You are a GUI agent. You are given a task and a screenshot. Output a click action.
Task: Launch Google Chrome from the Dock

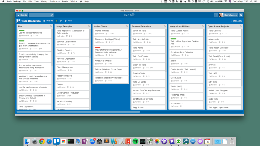click(42, 141)
